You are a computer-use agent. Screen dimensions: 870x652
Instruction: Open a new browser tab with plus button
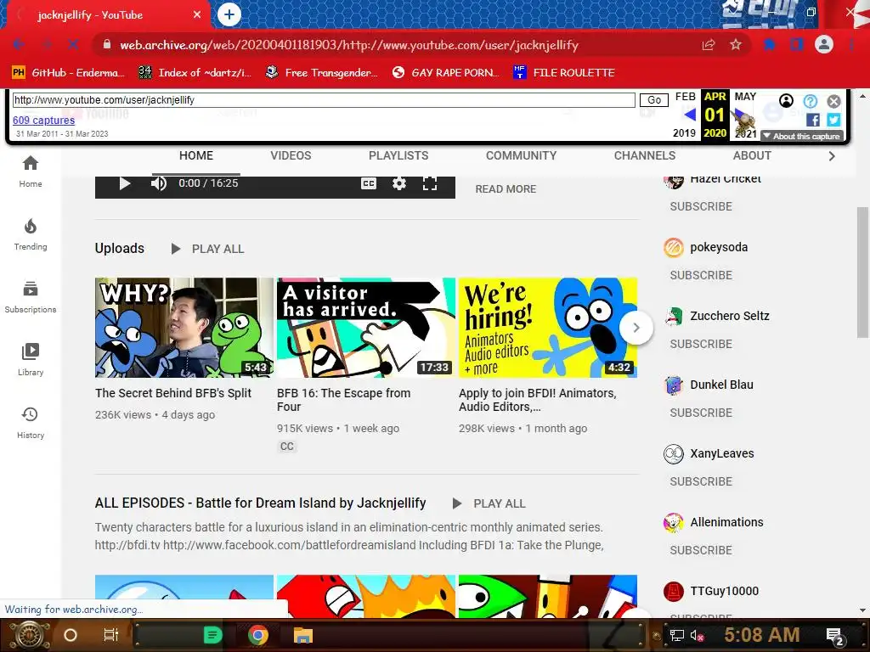coord(229,14)
